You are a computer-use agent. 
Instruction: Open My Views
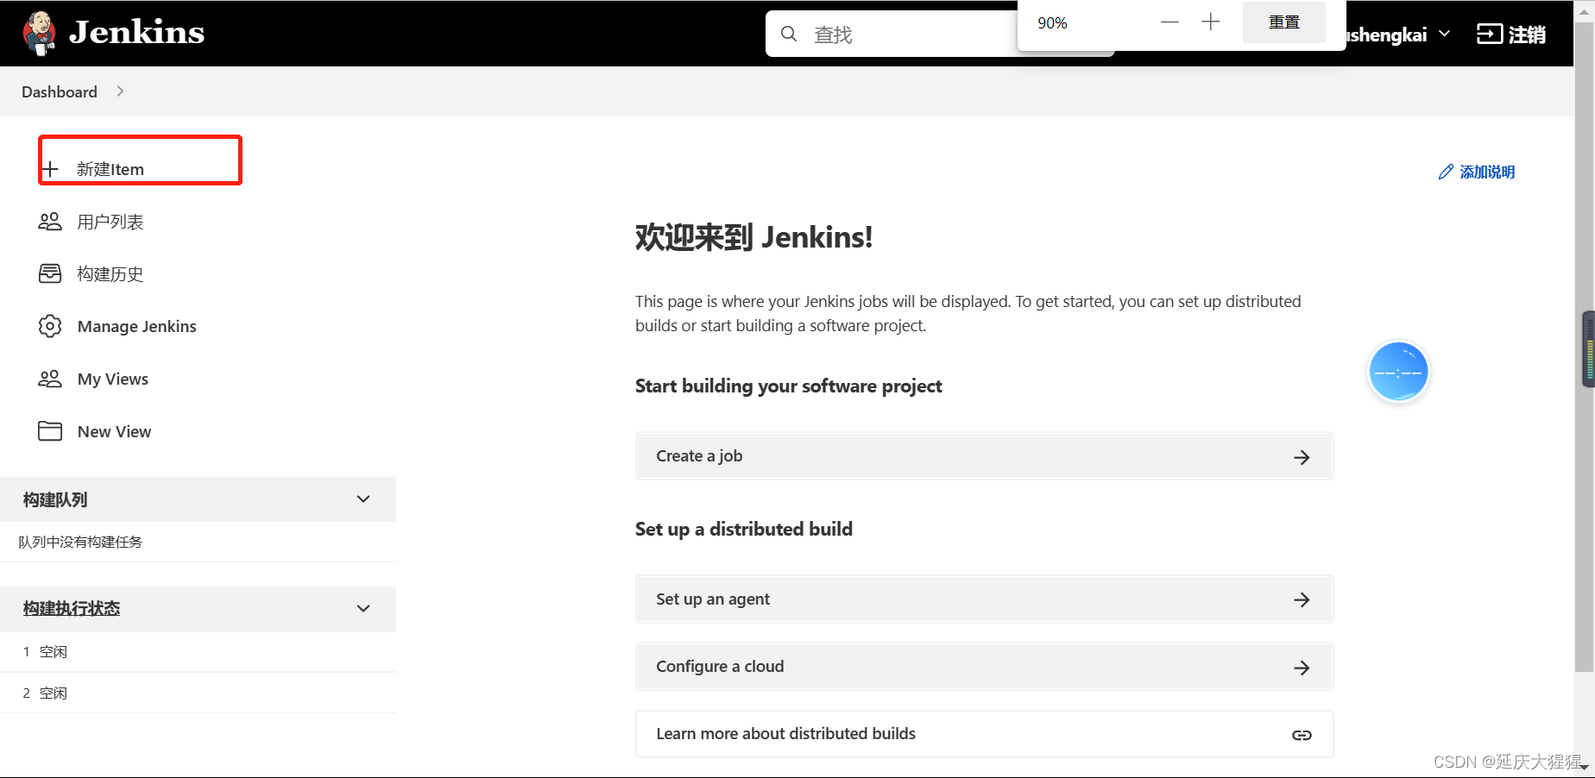click(x=113, y=379)
